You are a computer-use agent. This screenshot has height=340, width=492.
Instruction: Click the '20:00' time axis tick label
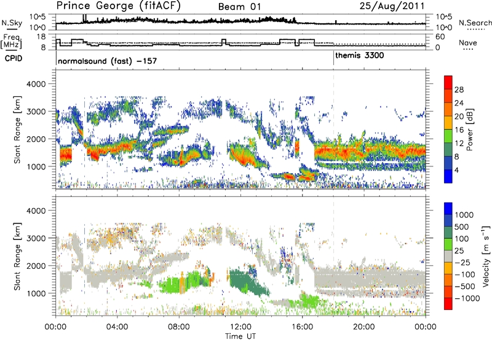point(364,326)
